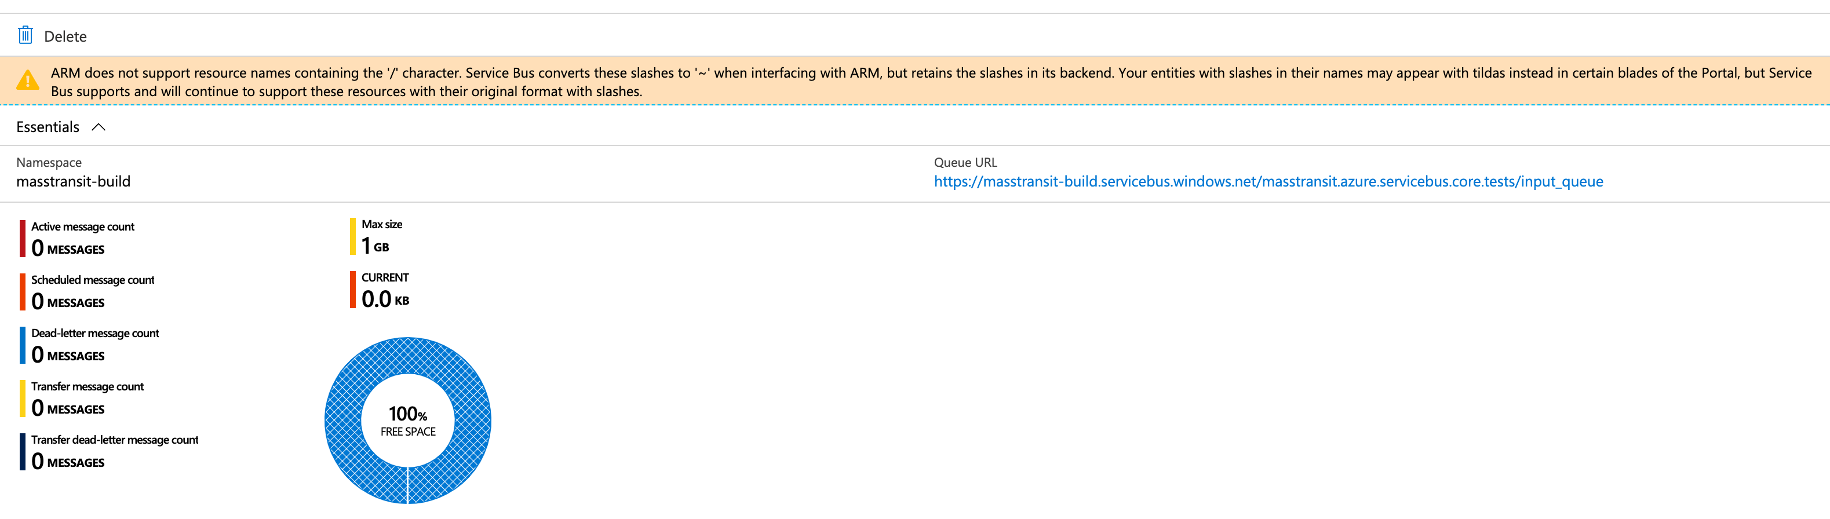The image size is (1830, 519).
Task: Select the masstransit-build namespace value
Action: (73, 182)
